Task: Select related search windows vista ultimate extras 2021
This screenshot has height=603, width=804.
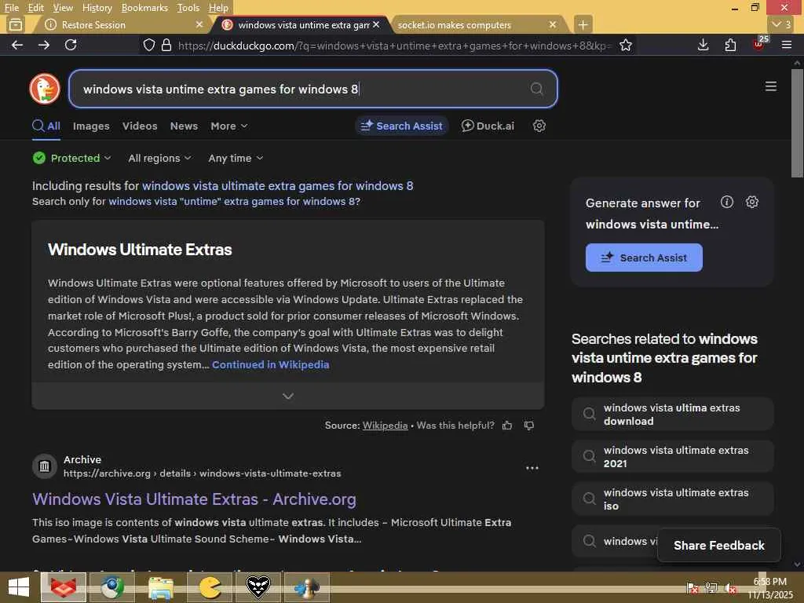Action: (672, 456)
